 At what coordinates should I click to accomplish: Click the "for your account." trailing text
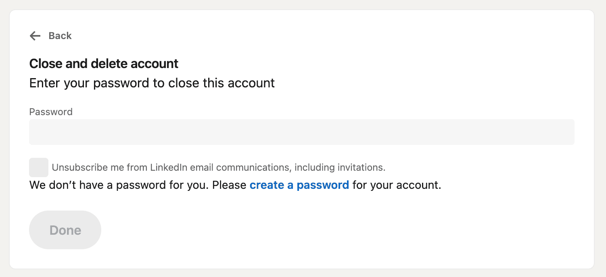tap(397, 185)
